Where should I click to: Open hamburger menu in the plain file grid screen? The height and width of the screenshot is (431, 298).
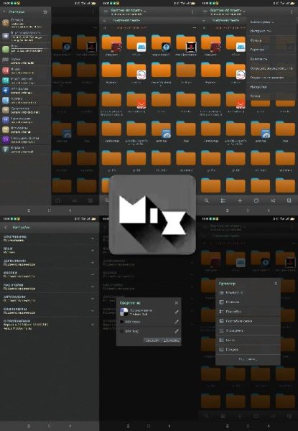pos(106,11)
